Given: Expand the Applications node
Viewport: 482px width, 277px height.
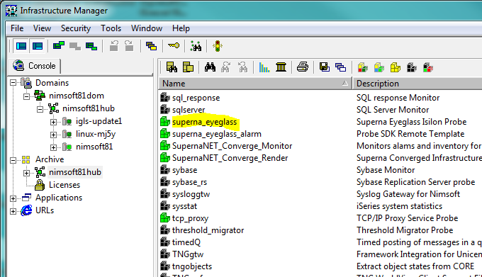Looking at the screenshot, I should click(13, 198).
